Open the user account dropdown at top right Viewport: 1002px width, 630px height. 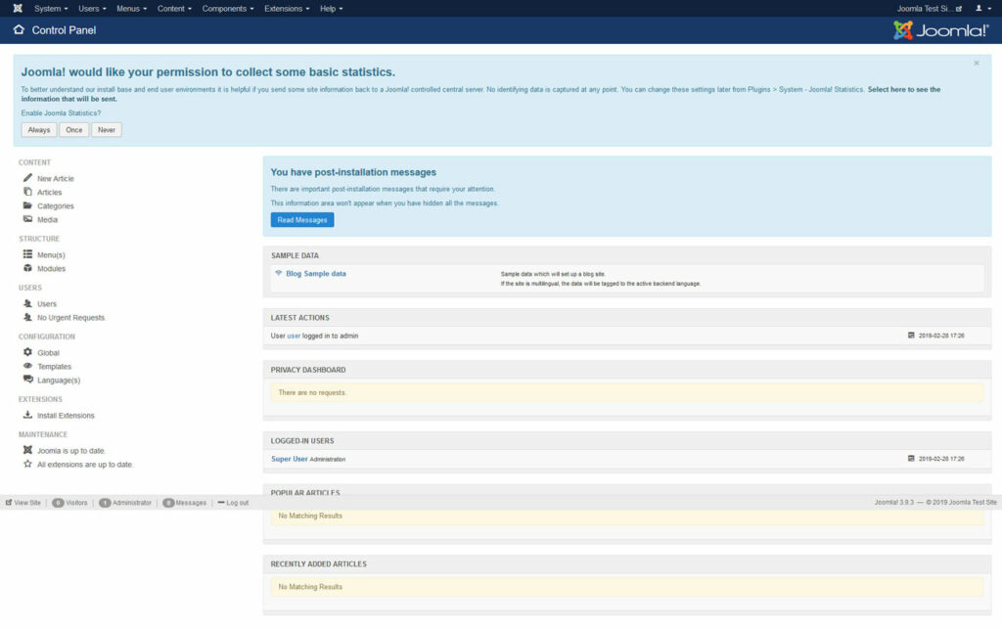[x=982, y=8]
